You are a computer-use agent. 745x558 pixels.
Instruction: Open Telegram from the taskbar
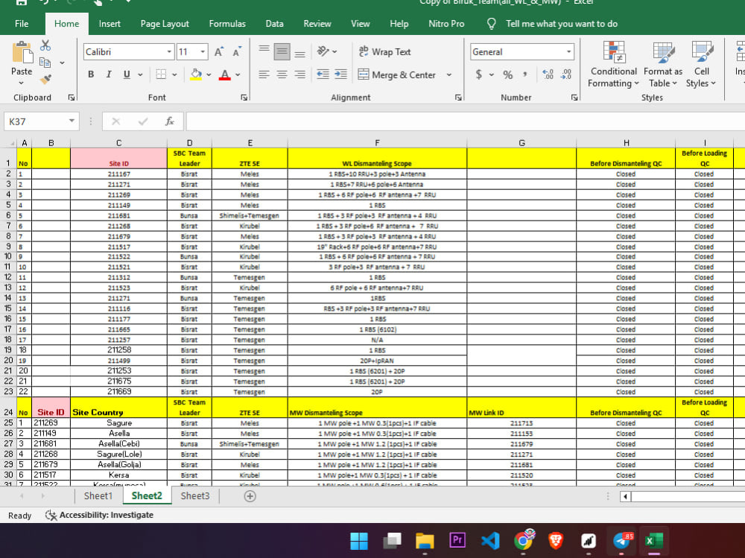click(622, 540)
